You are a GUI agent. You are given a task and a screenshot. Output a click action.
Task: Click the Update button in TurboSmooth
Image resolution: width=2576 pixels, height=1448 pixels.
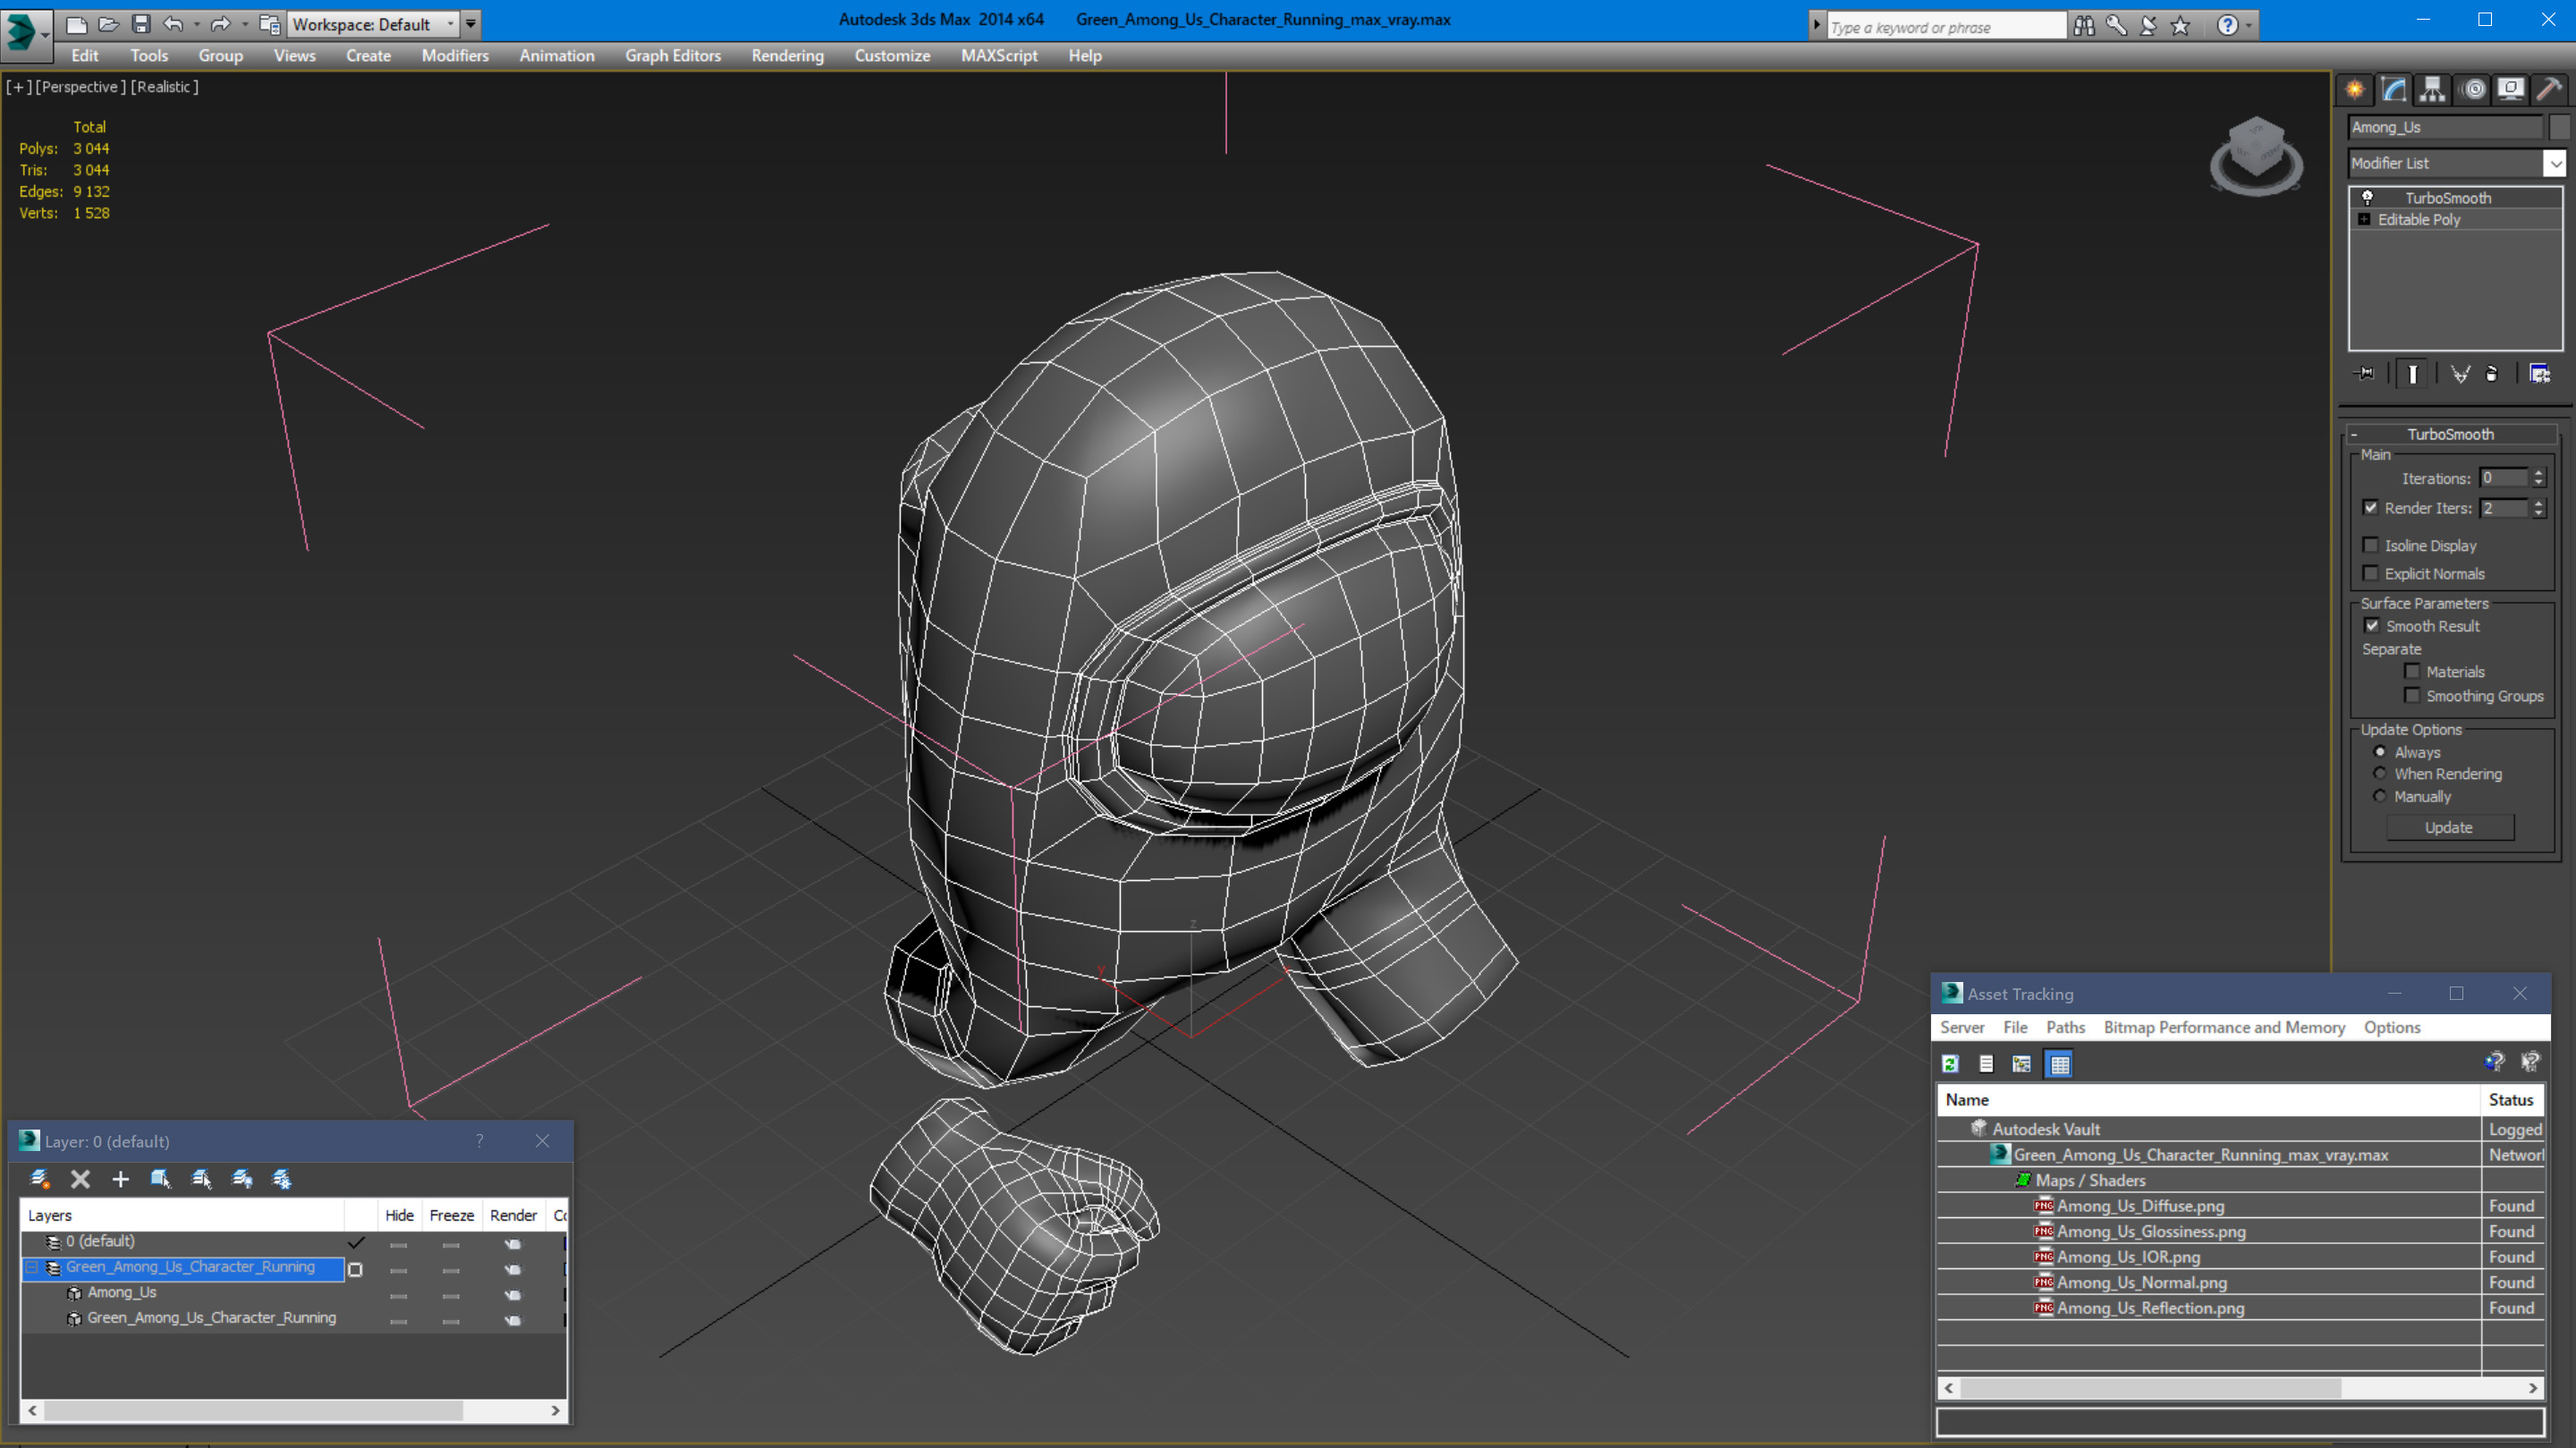[2450, 828]
